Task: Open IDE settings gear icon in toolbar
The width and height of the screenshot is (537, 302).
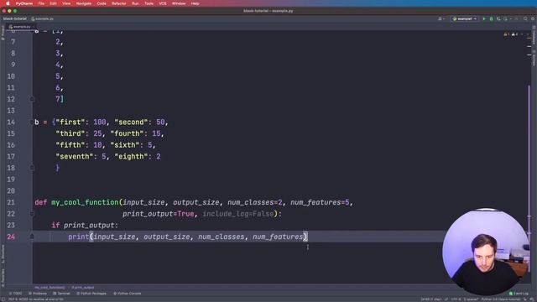Action: [533, 18]
